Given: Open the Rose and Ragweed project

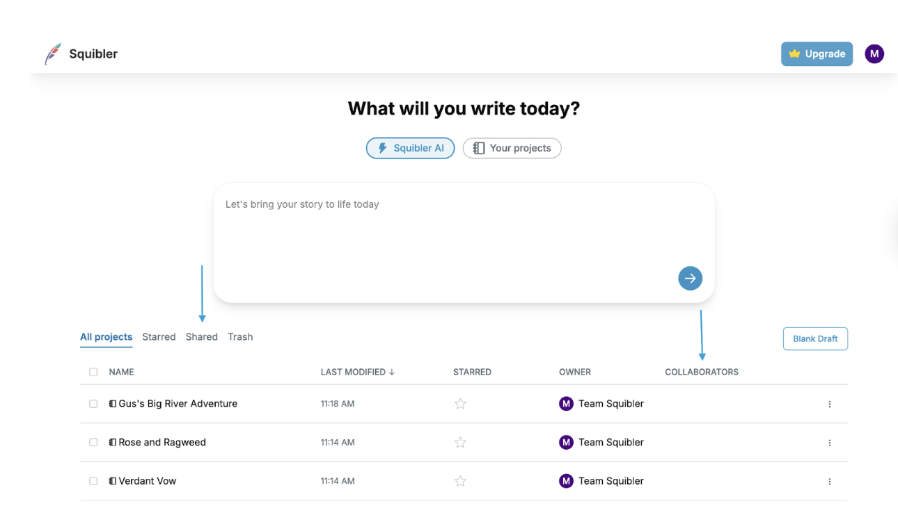Looking at the screenshot, I should pos(162,442).
